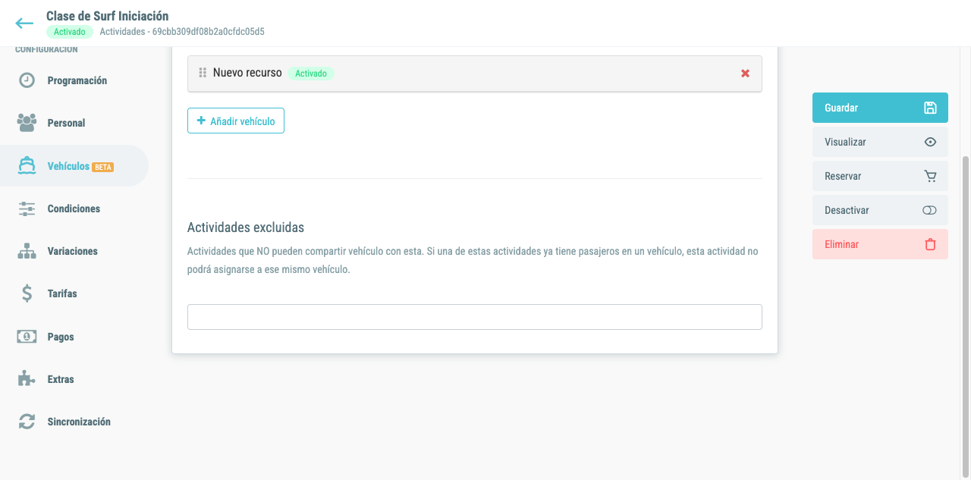Click the Extras puzzle piece icon
Viewport: 971px width, 480px height.
27,379
